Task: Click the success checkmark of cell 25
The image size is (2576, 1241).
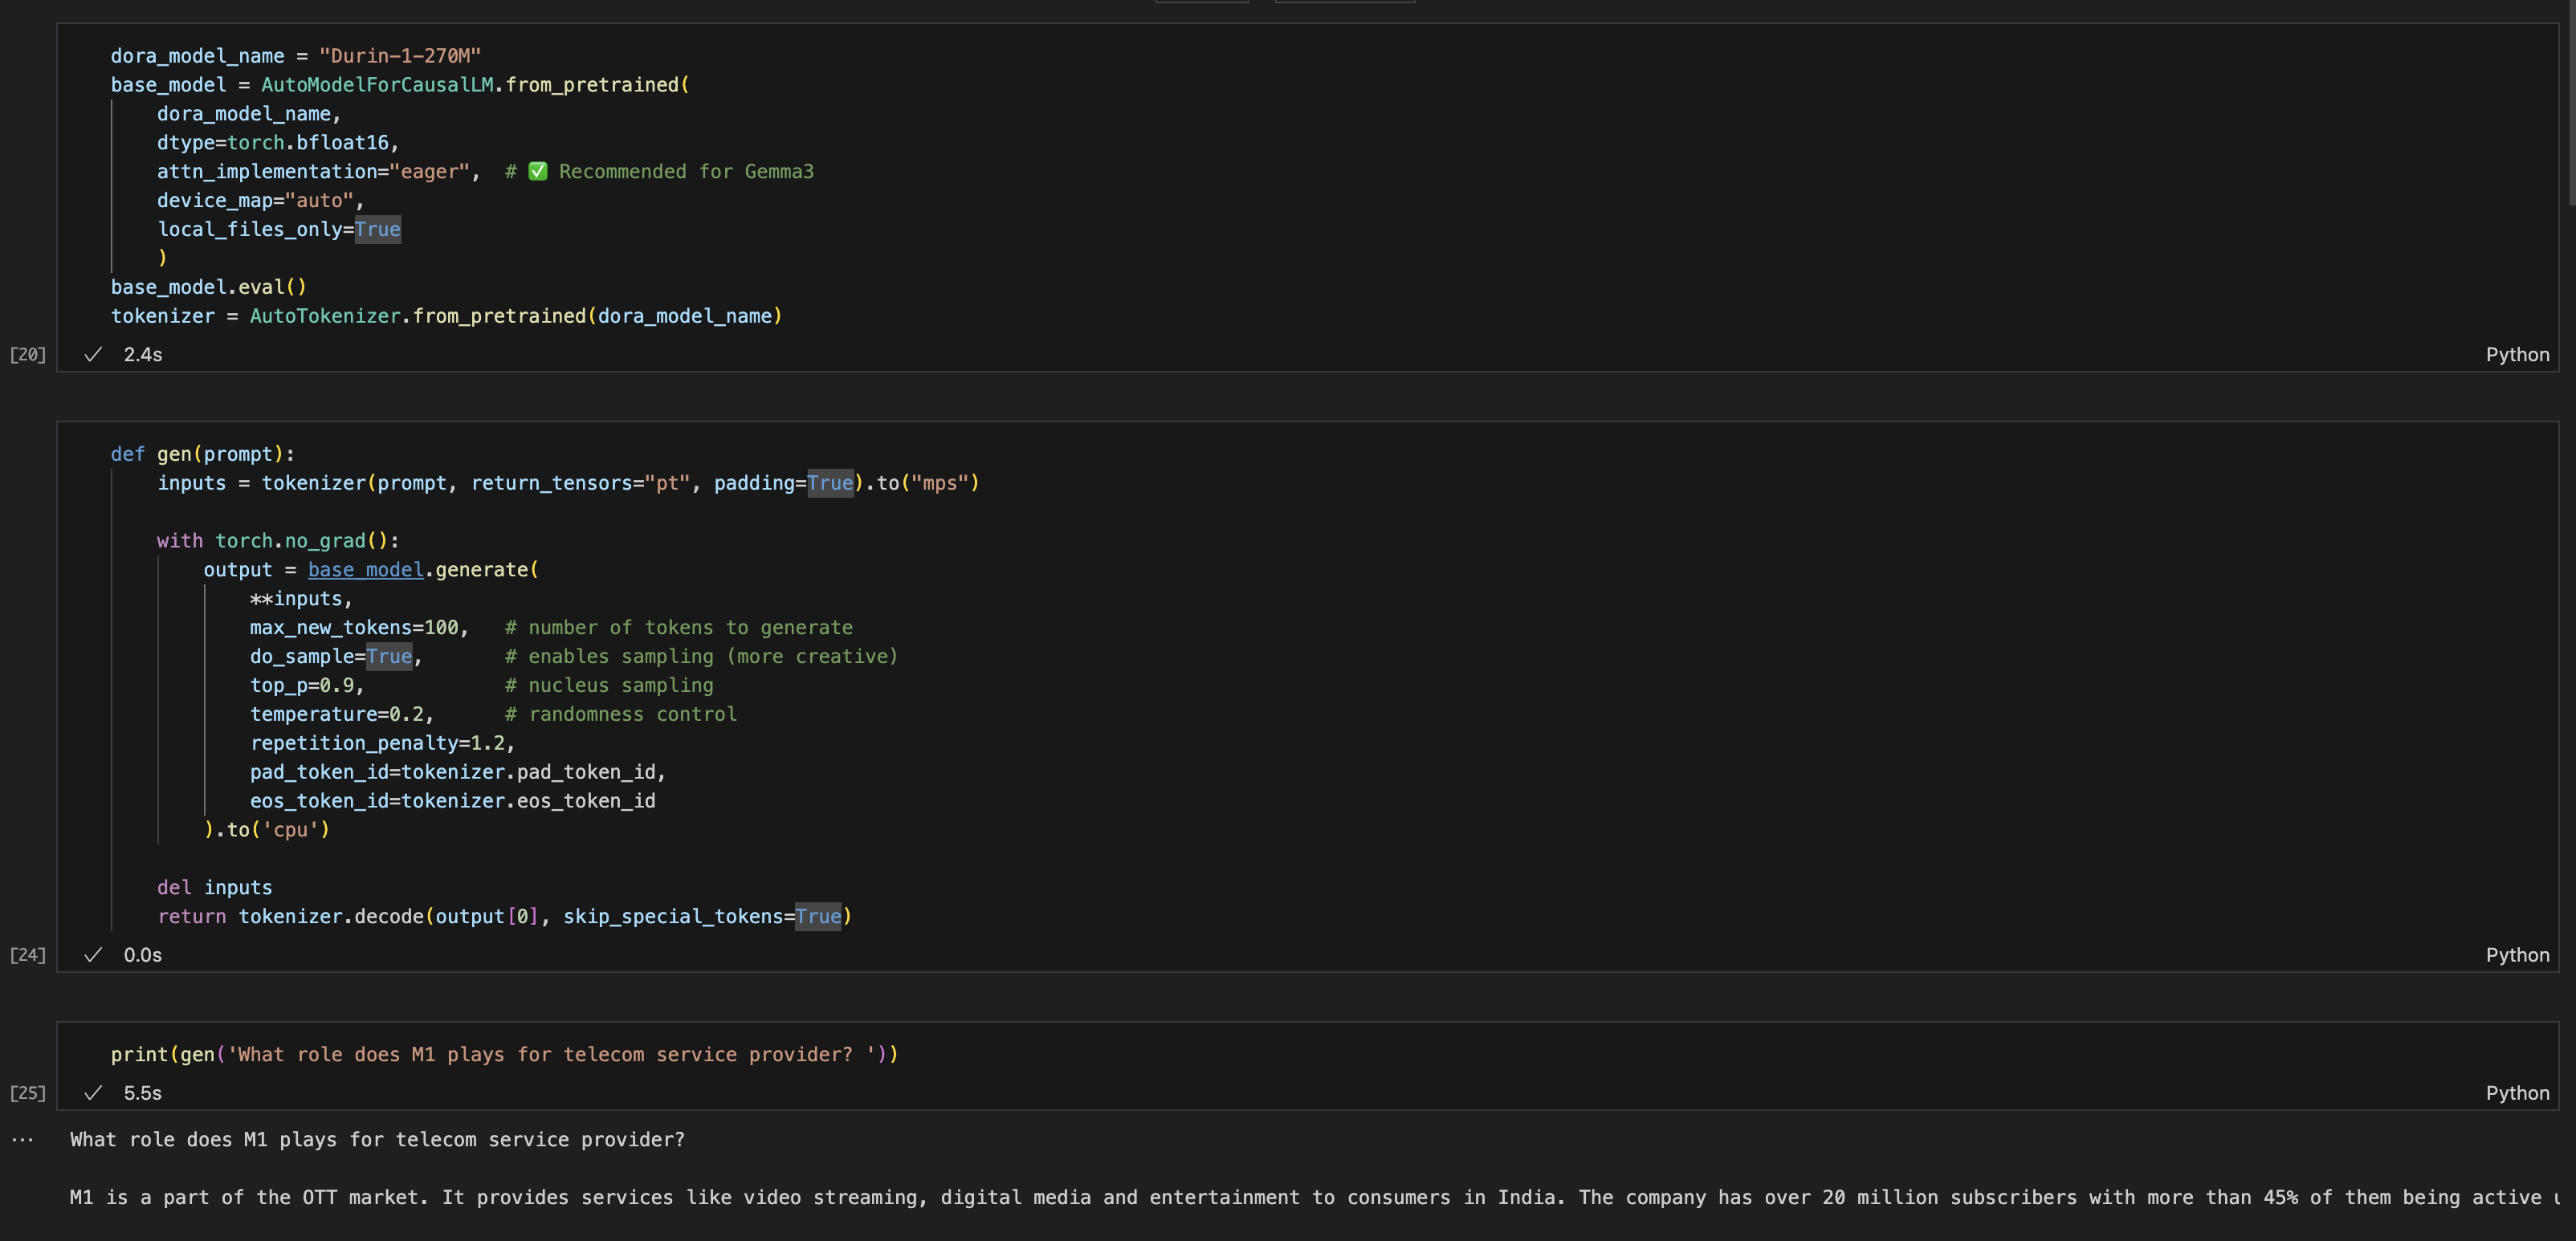Action: coord(93,1093)
